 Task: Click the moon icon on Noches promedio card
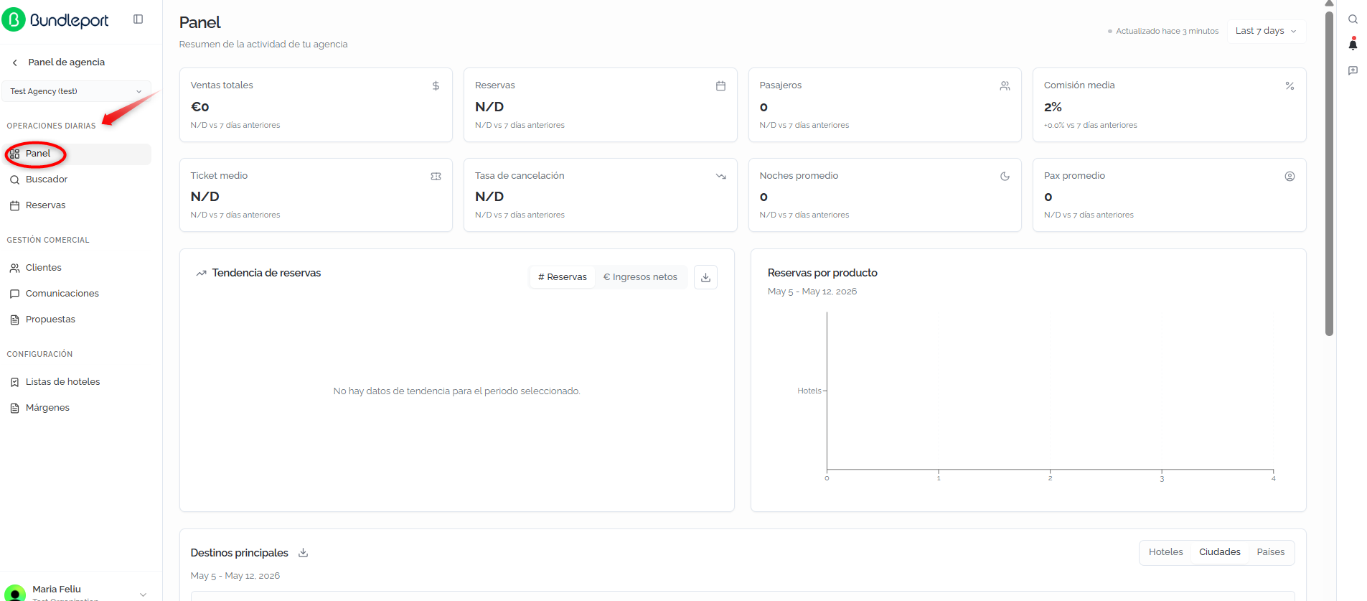click(1005, 177)
